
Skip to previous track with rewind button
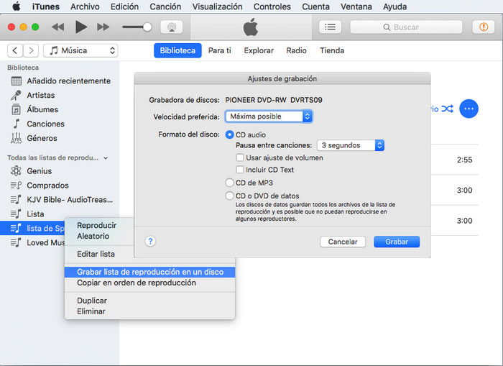point(57,27)
